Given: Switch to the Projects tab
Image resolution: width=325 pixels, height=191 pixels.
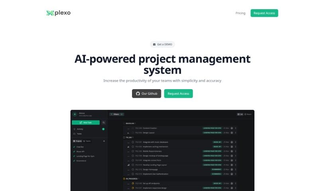Looking at the screenshot, I should pyautogui.click(x=77, y=141).
